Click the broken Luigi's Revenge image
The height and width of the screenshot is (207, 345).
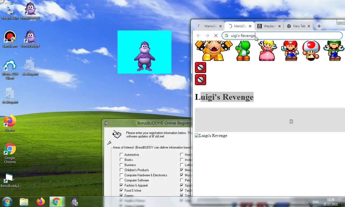point(211,136)
